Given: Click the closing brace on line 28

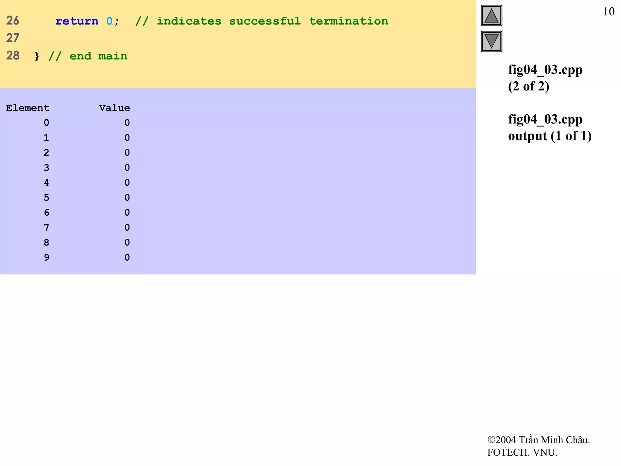Looking at the screenshot, I should pos(37,56).
